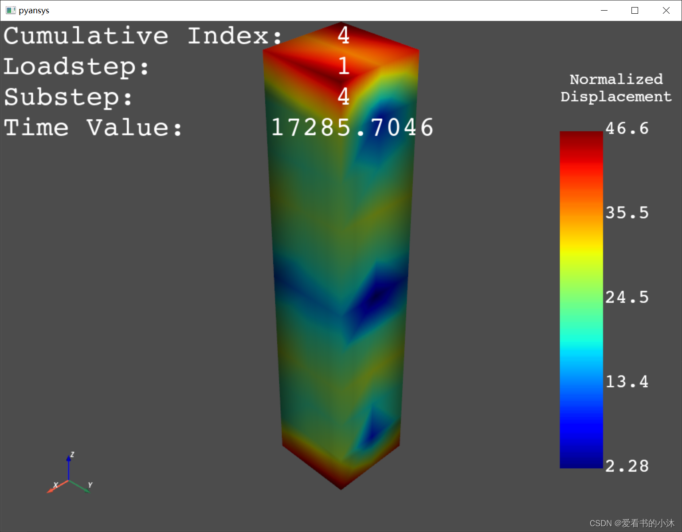The height and width of the screenshot is (532, 682).
Task: Click the green Y axis arrow
Action: pyautogui.click(x=81, y=487)
